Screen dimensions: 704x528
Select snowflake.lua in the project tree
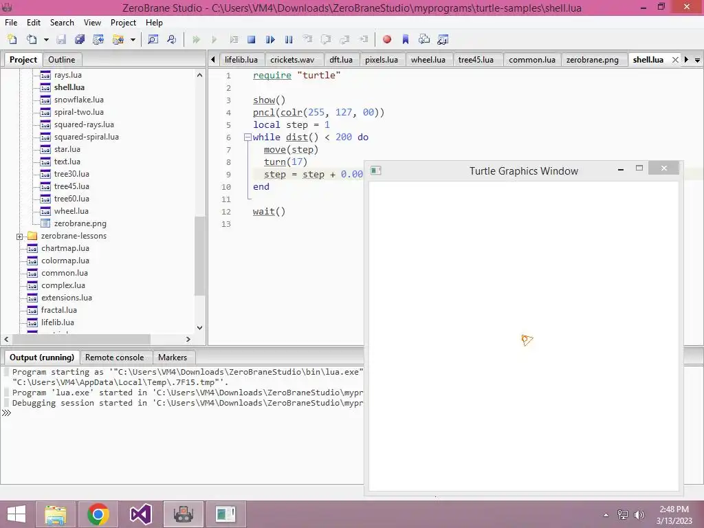78,100
